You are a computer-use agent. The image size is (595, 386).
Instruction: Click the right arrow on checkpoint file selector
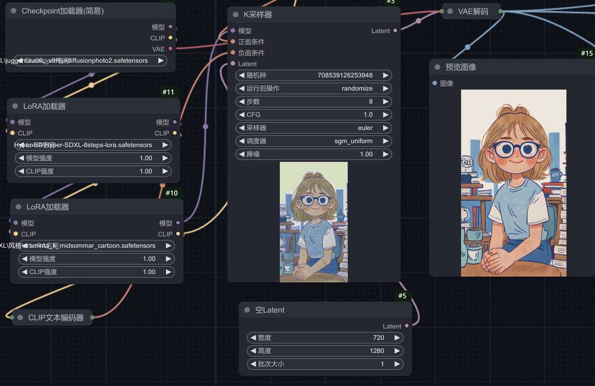[161, 60]
